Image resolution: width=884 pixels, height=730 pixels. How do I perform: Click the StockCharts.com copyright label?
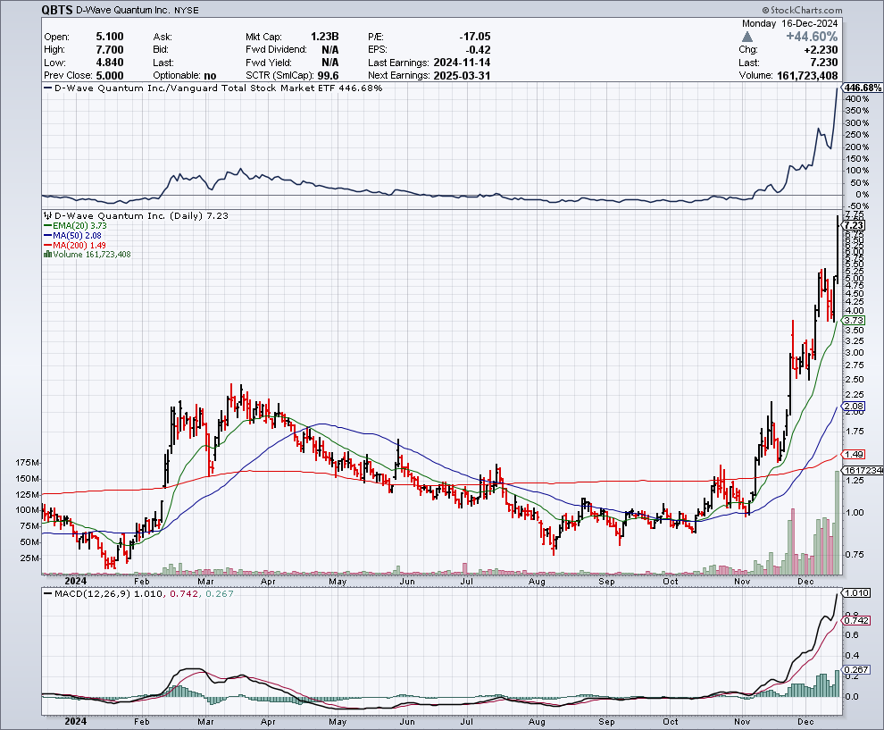point(802,10)
